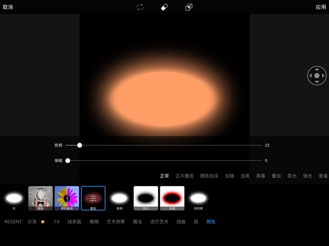Open the 着色 effect settings sliders
The image size is (329, 246).
point(93,198)
